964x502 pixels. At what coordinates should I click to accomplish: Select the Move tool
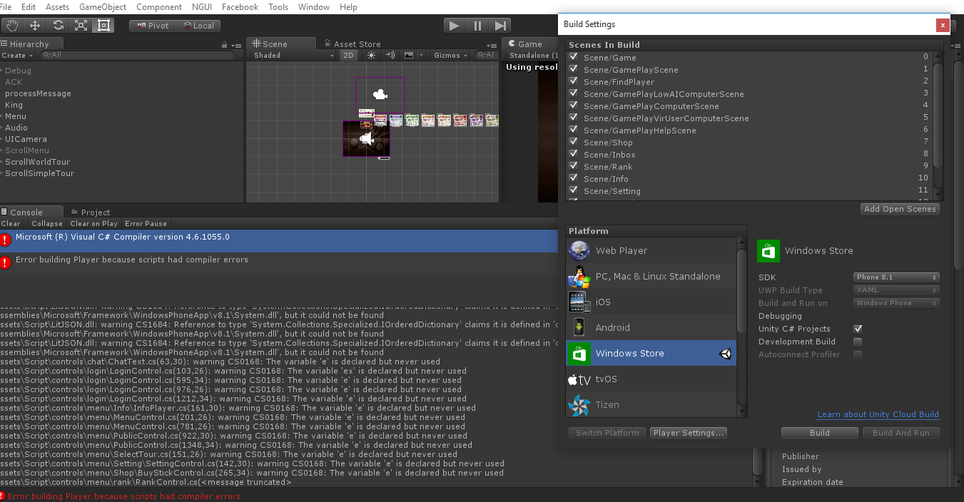(x=35, y=26)
